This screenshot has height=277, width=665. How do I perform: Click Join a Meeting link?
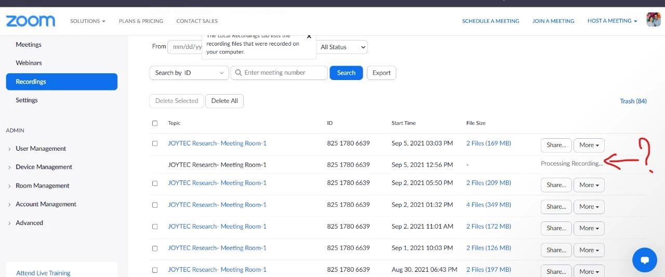553,21
